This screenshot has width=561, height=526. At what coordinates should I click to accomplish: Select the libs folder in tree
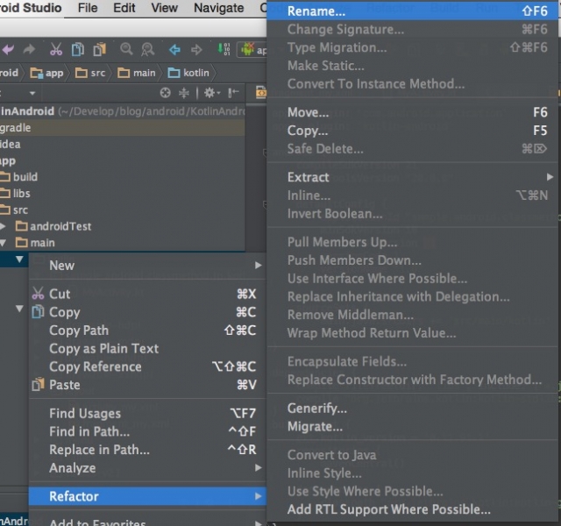[22, 193]
